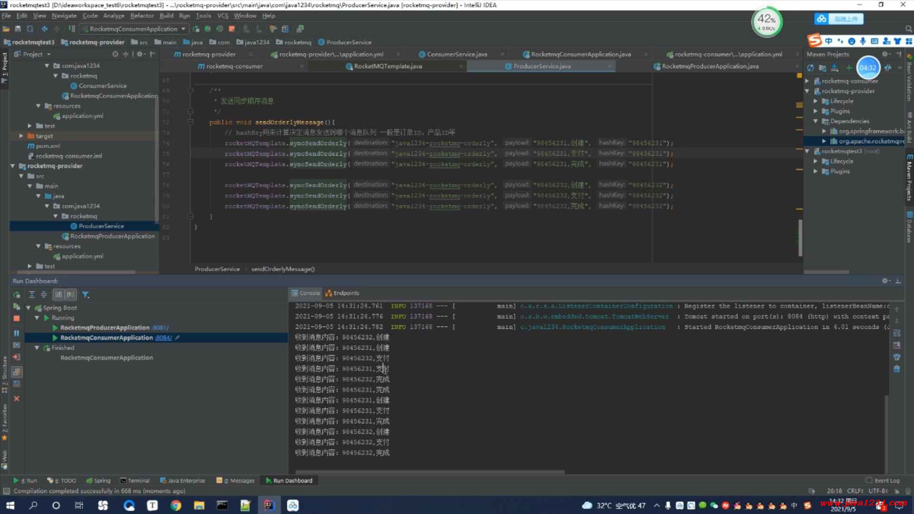Collapse the Spring Boot node in Run Dashboard
The image size is (914, 514).
coord(28,308)
